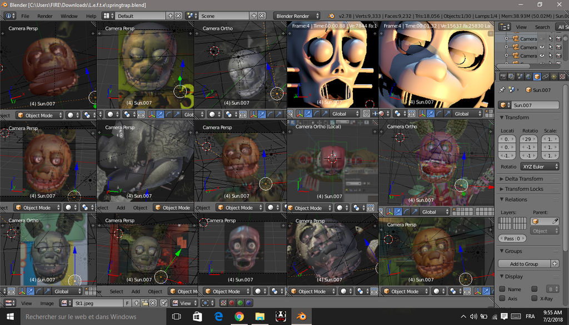Open the image editor Image menu
This screenshot has width=569, height=325.
point(47,303)
